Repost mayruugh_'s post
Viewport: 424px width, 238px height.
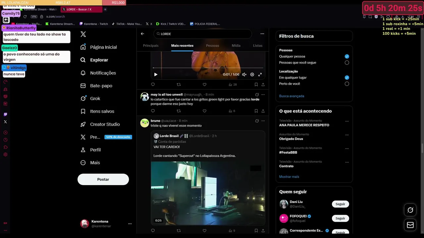(x=179, y=111)
